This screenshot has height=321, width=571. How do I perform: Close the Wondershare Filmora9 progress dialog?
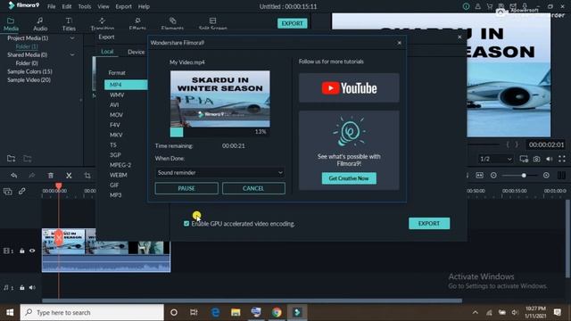coord(399,43)
